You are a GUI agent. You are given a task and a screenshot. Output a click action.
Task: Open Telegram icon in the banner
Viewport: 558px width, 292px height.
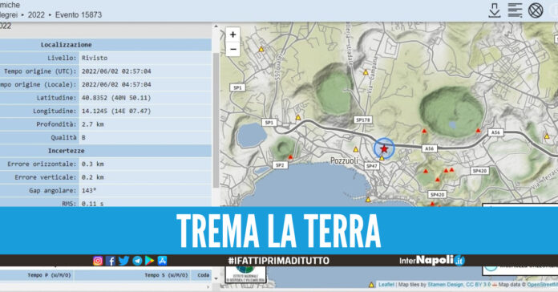pyautogui.click(x=137, y=261)
